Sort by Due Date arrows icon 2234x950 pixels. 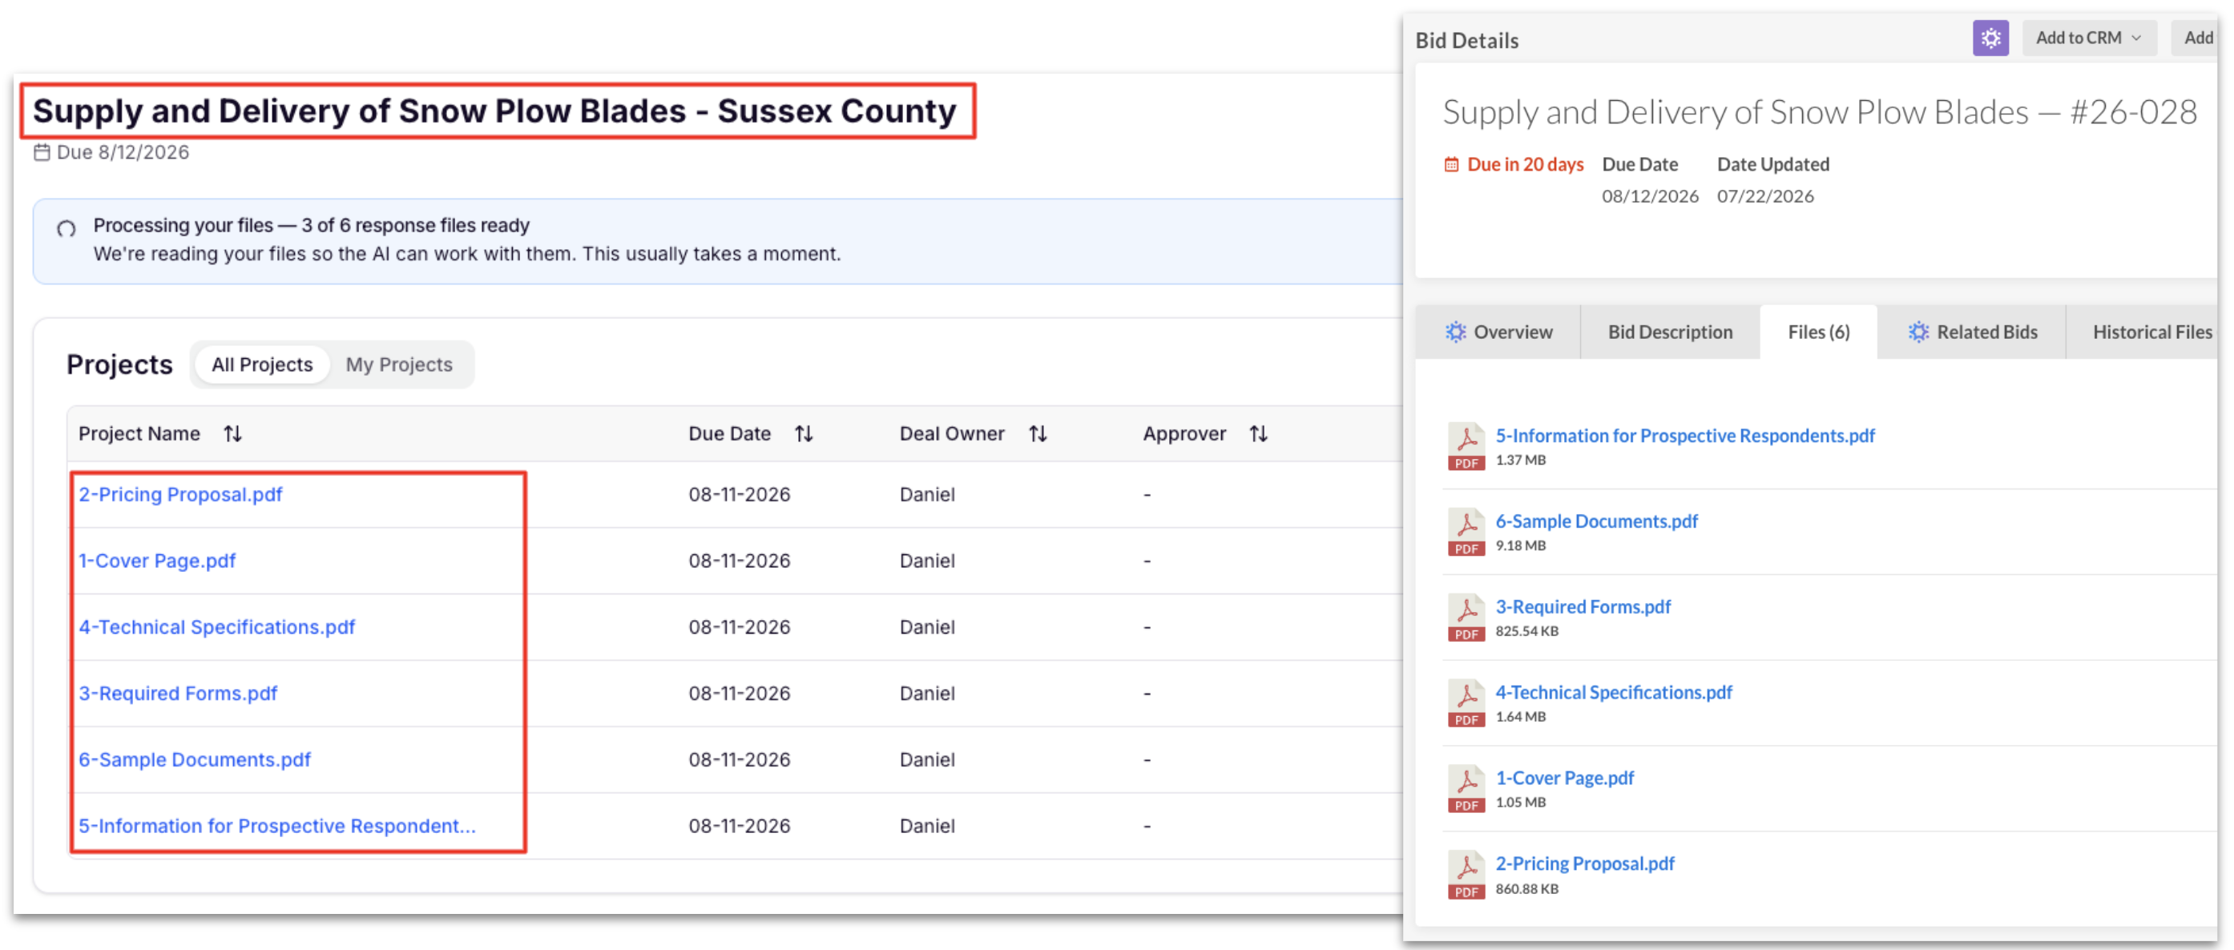(804, 434)
